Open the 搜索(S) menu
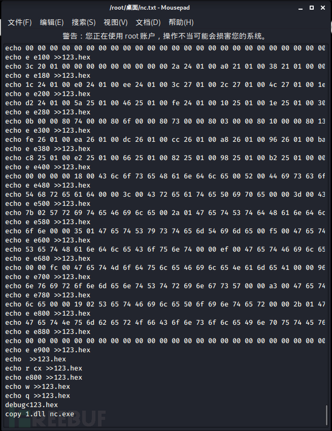The height and width of the screenshot is (431, 332). pos(83,22)
